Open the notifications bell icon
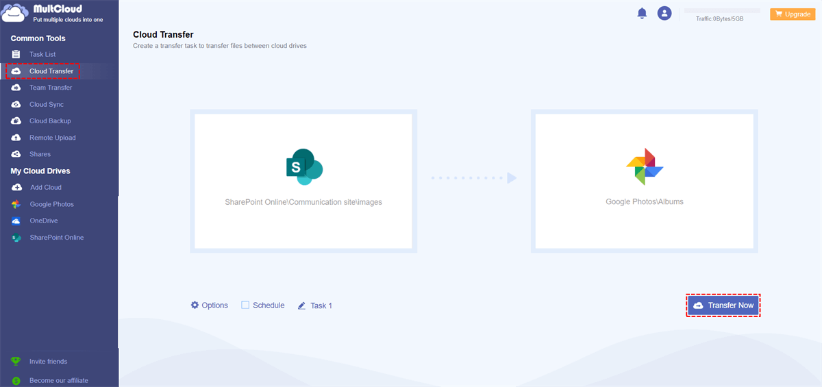This screenshot has height=387, width=822. pyautogui.click(x=642, y=13)
